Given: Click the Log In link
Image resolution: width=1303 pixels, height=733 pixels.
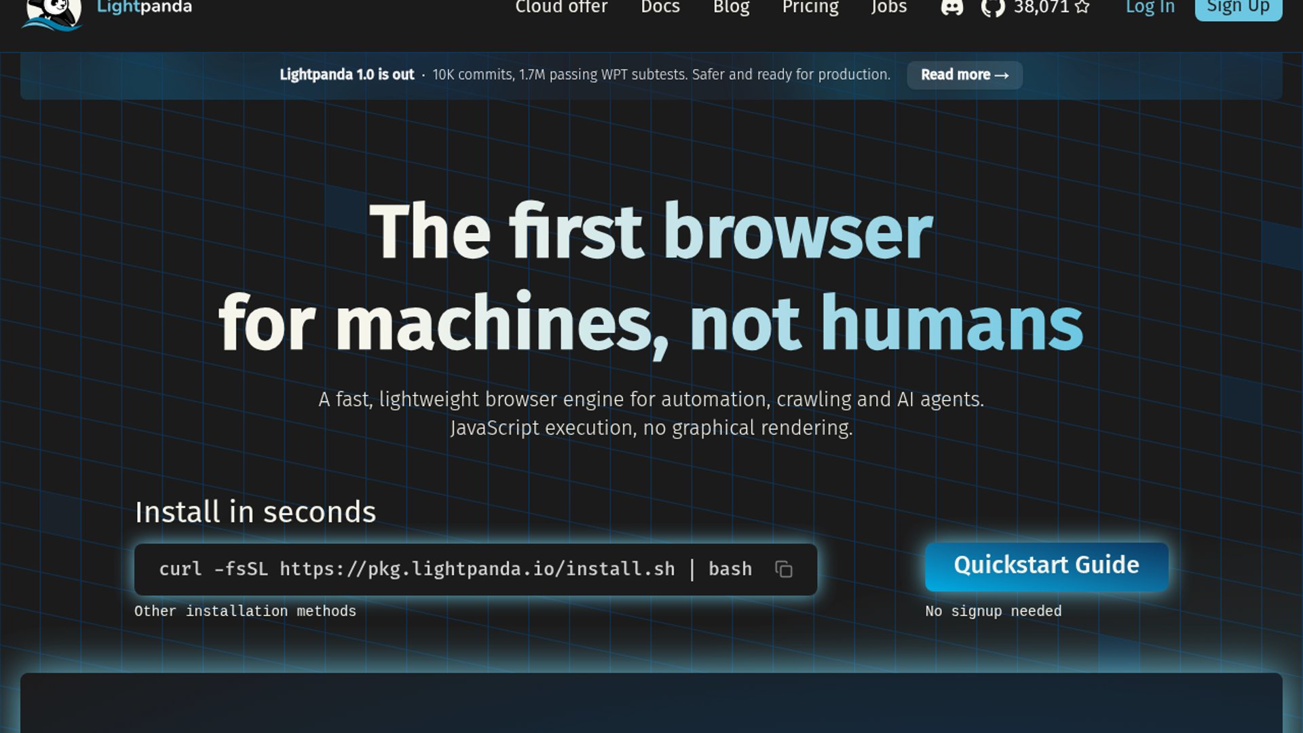Looking at the screenshot, I should click(x=1150, y=7).
